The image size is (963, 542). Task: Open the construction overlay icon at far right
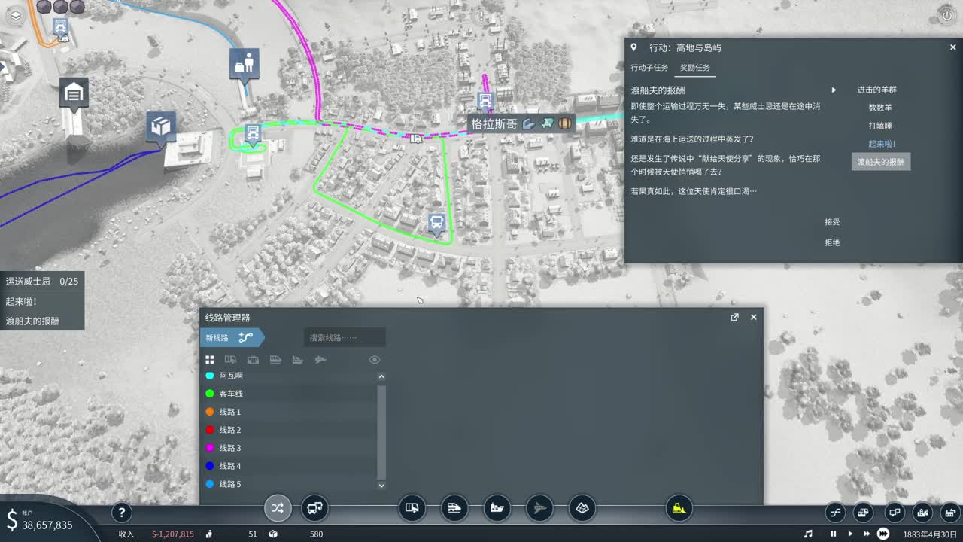[952, 513]
